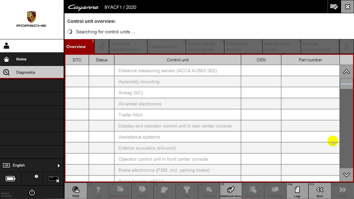Select the All-wheel electronics row
The height and width of the screenshot is (199, 354).
[x=202, y=104]
